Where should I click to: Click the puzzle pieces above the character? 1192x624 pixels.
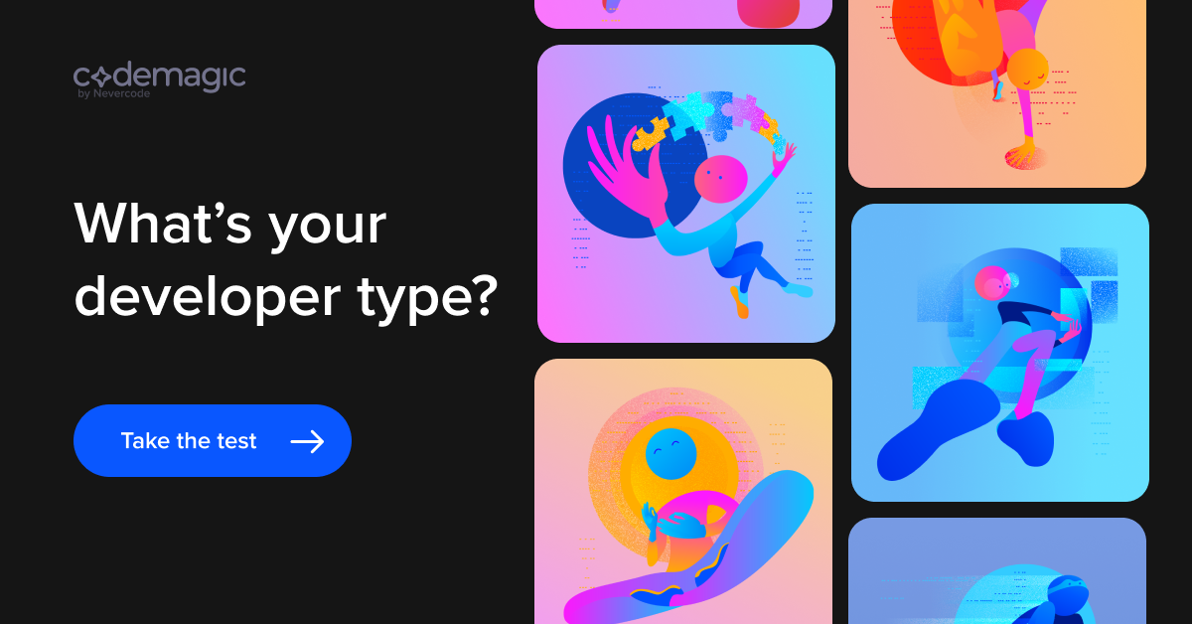[708, 119]
